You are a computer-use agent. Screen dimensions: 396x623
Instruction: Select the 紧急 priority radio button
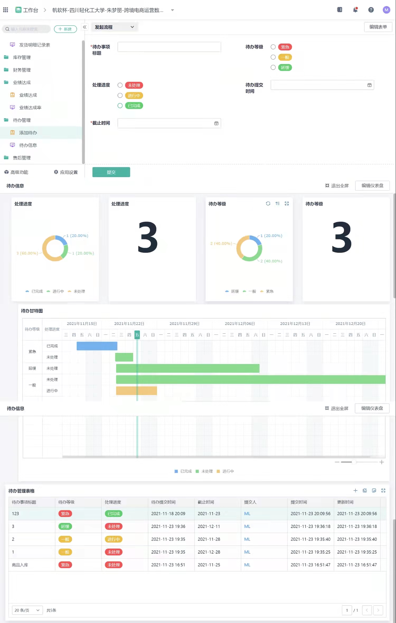point(273,47)
